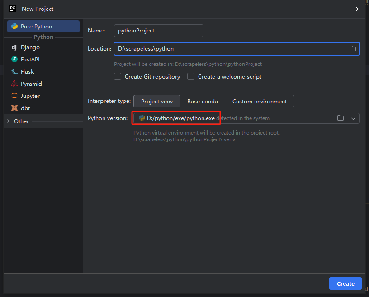Click the dbt orange X icon
This screenshot has width=369, height=297.
(14, 108)
